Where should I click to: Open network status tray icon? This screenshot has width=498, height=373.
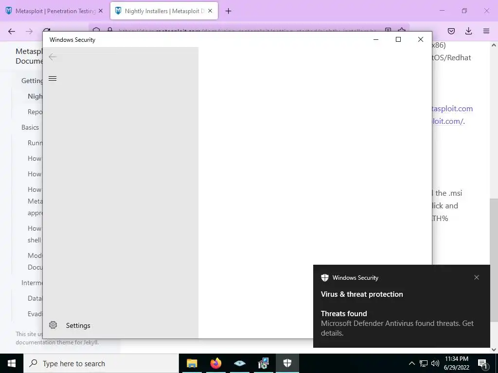(x=424, y=363)
